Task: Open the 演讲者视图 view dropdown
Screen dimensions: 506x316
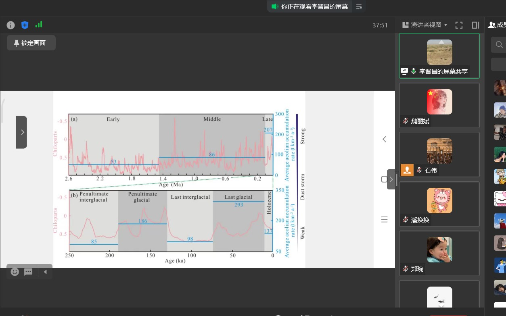Action: (425, 25)
